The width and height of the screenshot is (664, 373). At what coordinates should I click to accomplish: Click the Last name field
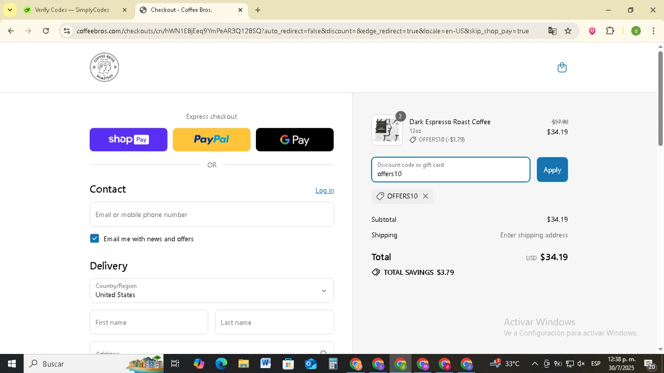[x=274, y=322]
